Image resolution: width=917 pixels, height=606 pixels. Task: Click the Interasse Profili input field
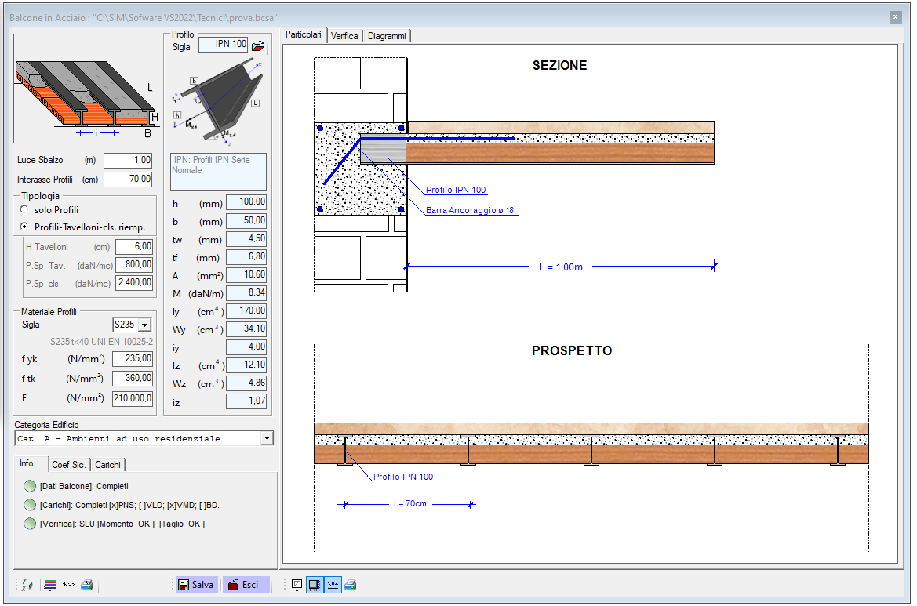tap(128, 179)
